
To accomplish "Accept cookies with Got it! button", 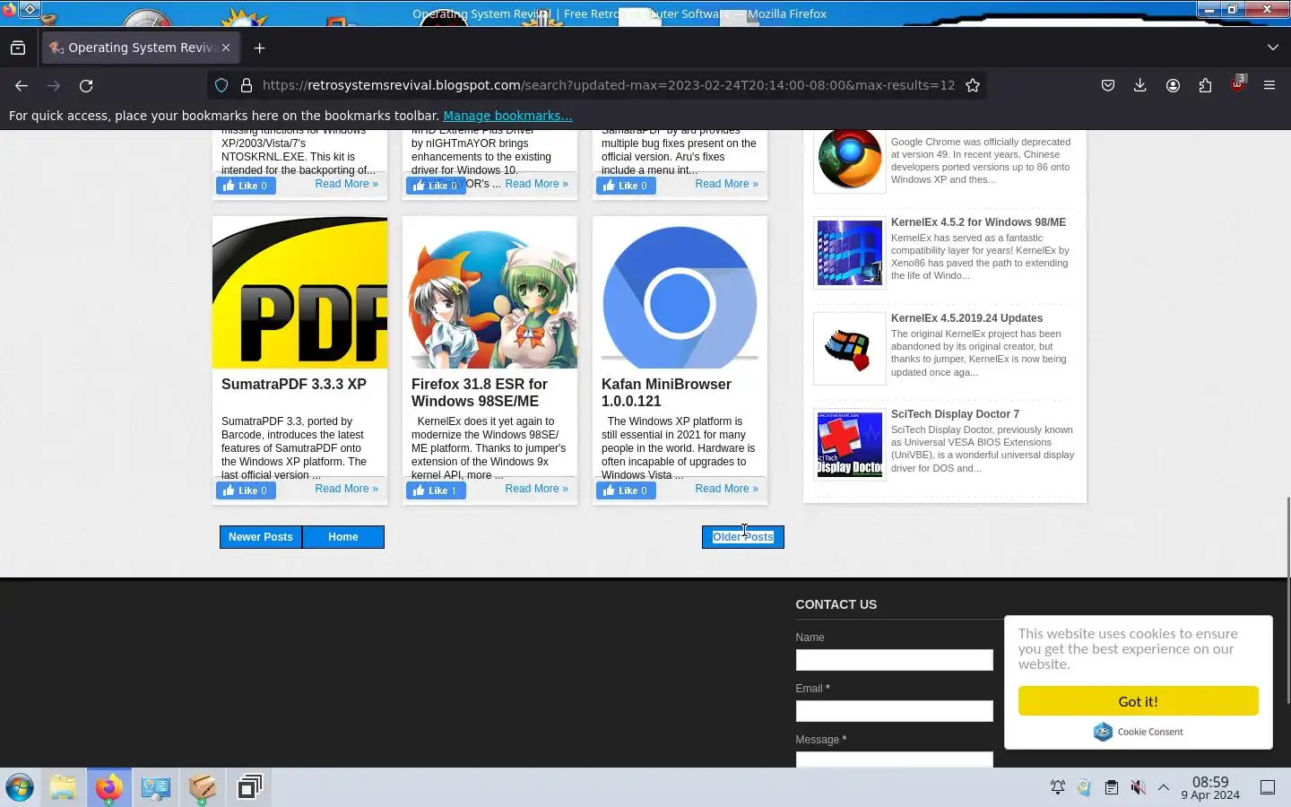I will [1138, 701].
